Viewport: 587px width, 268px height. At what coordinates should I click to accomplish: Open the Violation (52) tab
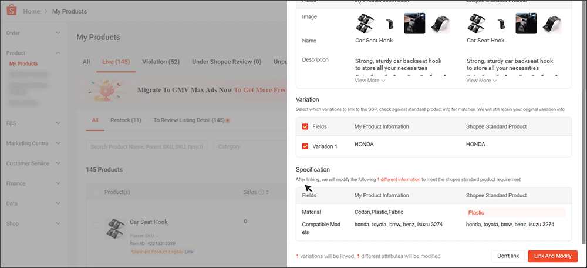tap(161, 62)
